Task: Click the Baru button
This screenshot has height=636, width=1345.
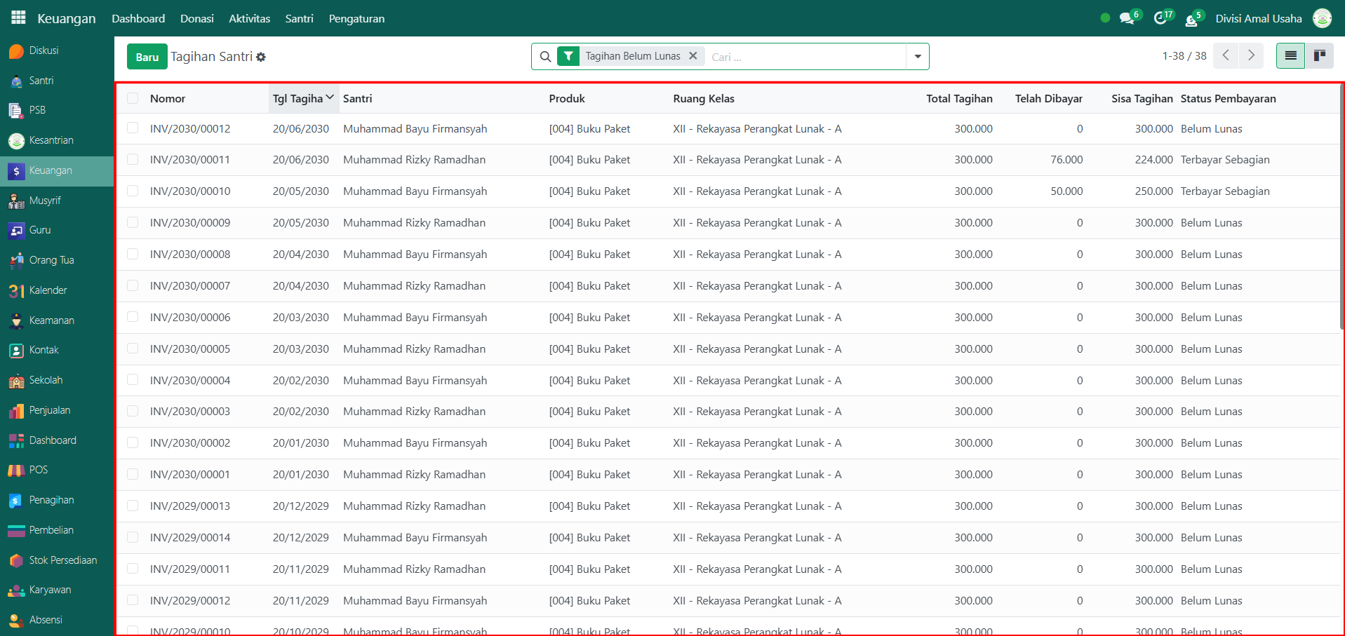Action: coord(147,57)
